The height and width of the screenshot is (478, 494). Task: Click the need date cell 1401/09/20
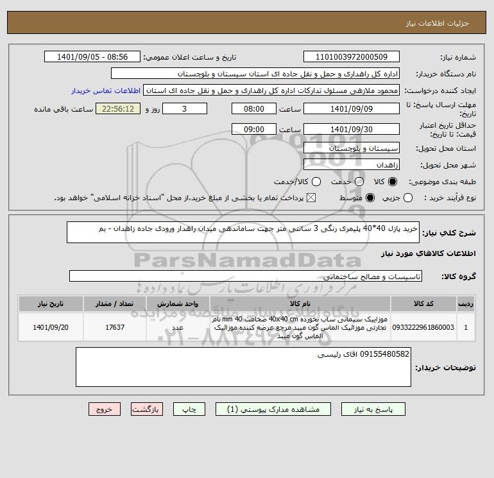pos(51,327)
